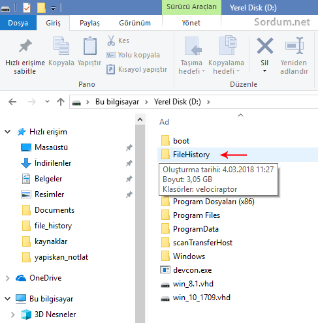Click Bu bilgisayar in the address bar
This screenshot has width=318, height=323.
(x=117, y=102)
